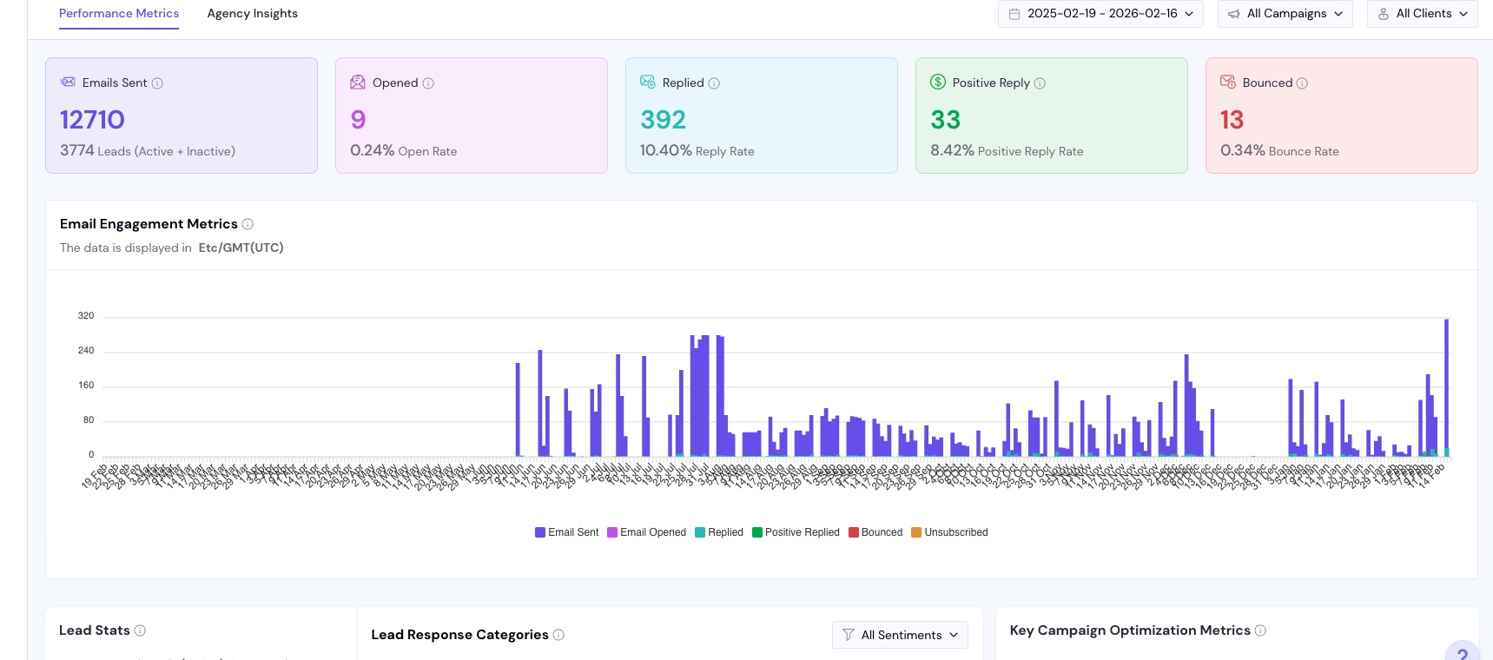
Task: Click info icon next to Replied
Action: click(x=714, y=83)
